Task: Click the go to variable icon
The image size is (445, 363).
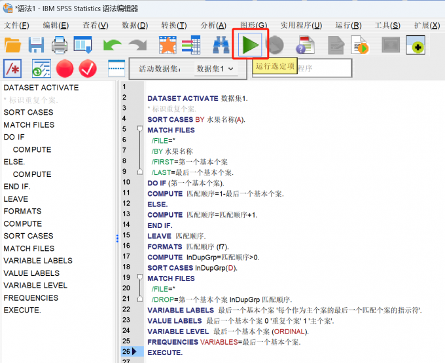Action: pyautogui.click(x=191, y=45)
